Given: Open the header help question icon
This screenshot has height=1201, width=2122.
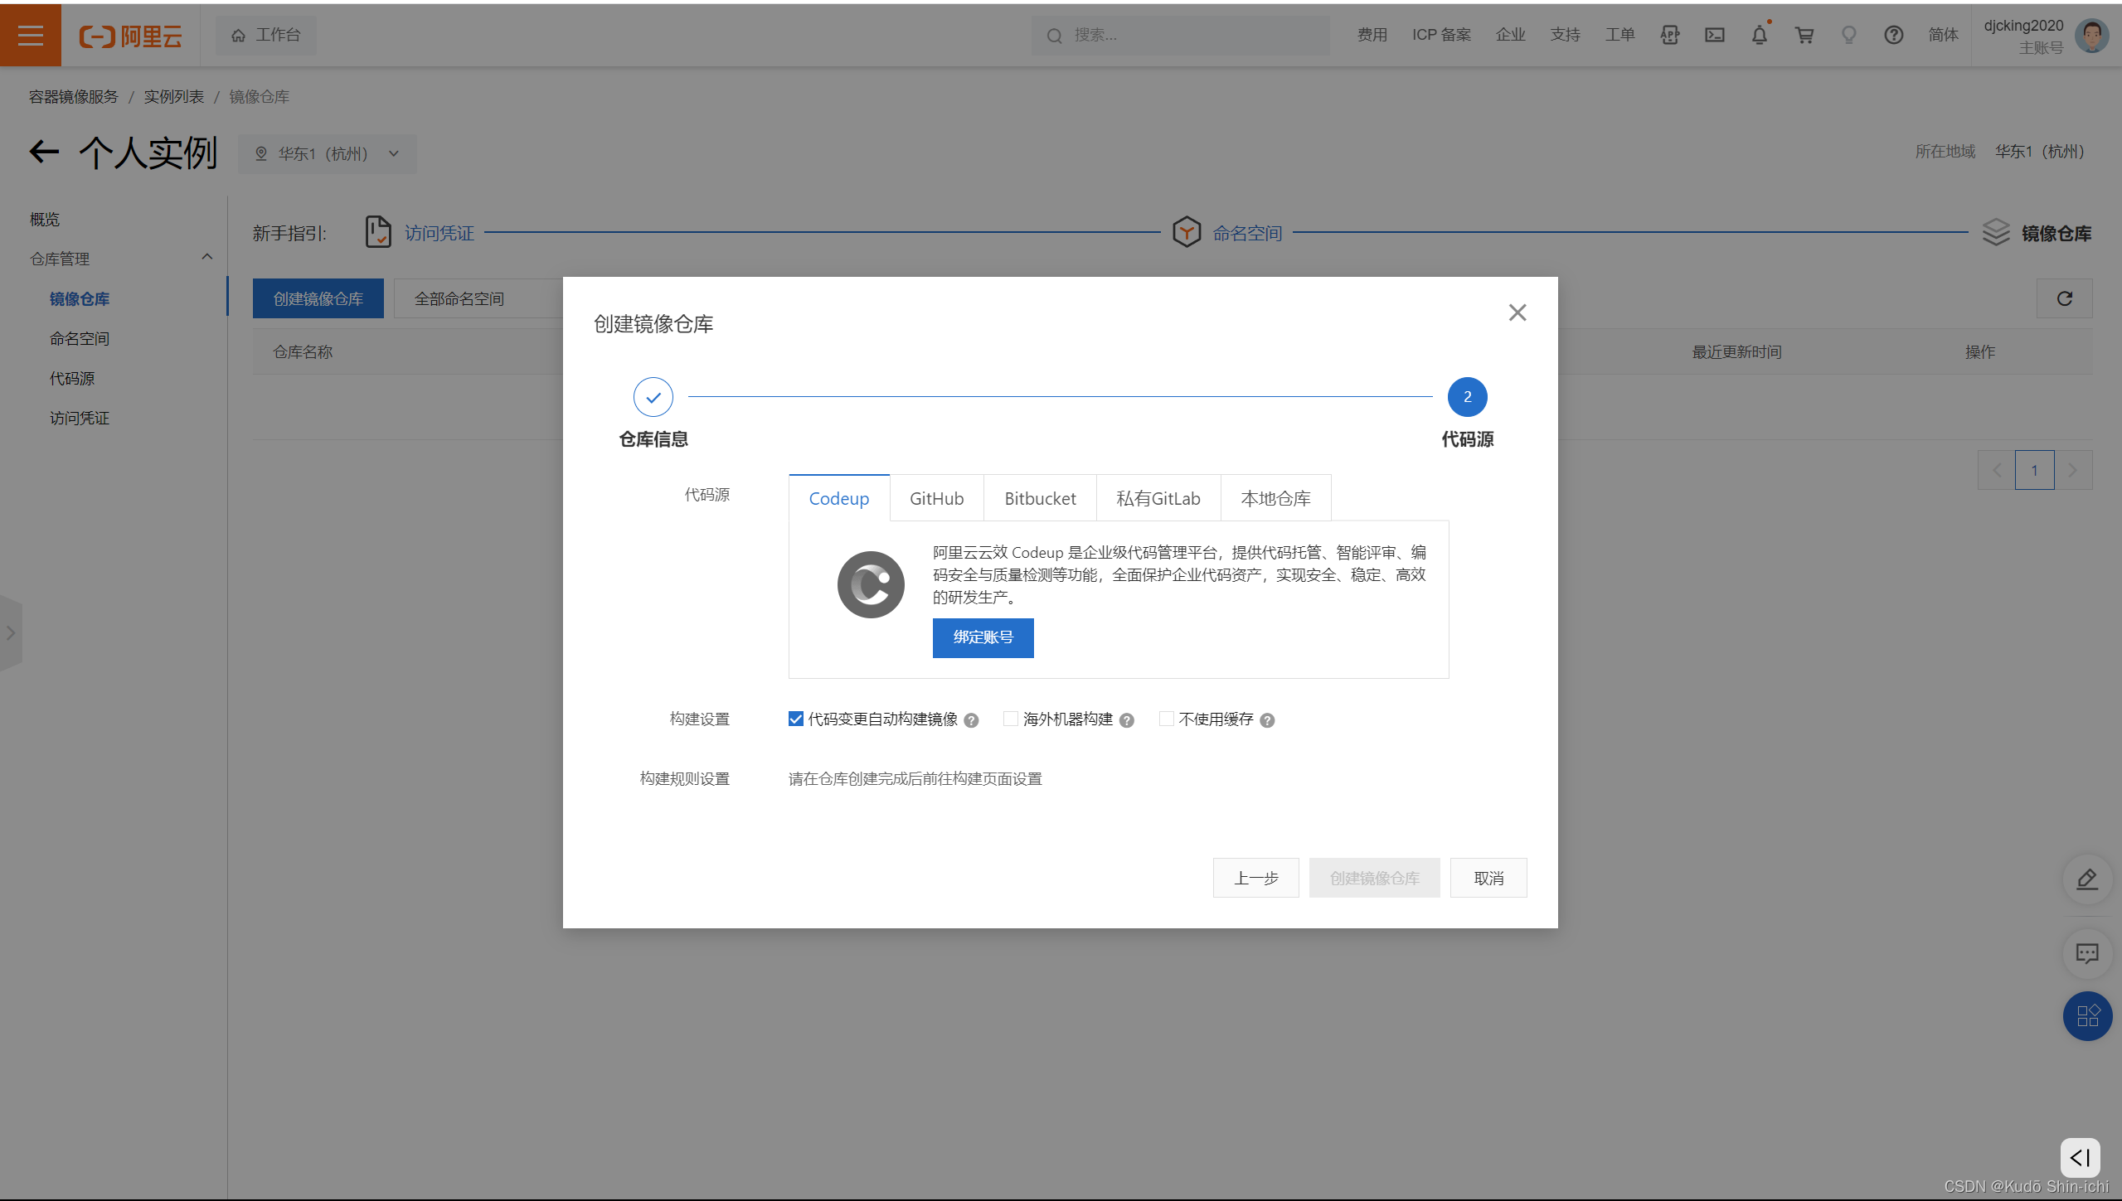Looking at the screenshot, I should 1894,35.
